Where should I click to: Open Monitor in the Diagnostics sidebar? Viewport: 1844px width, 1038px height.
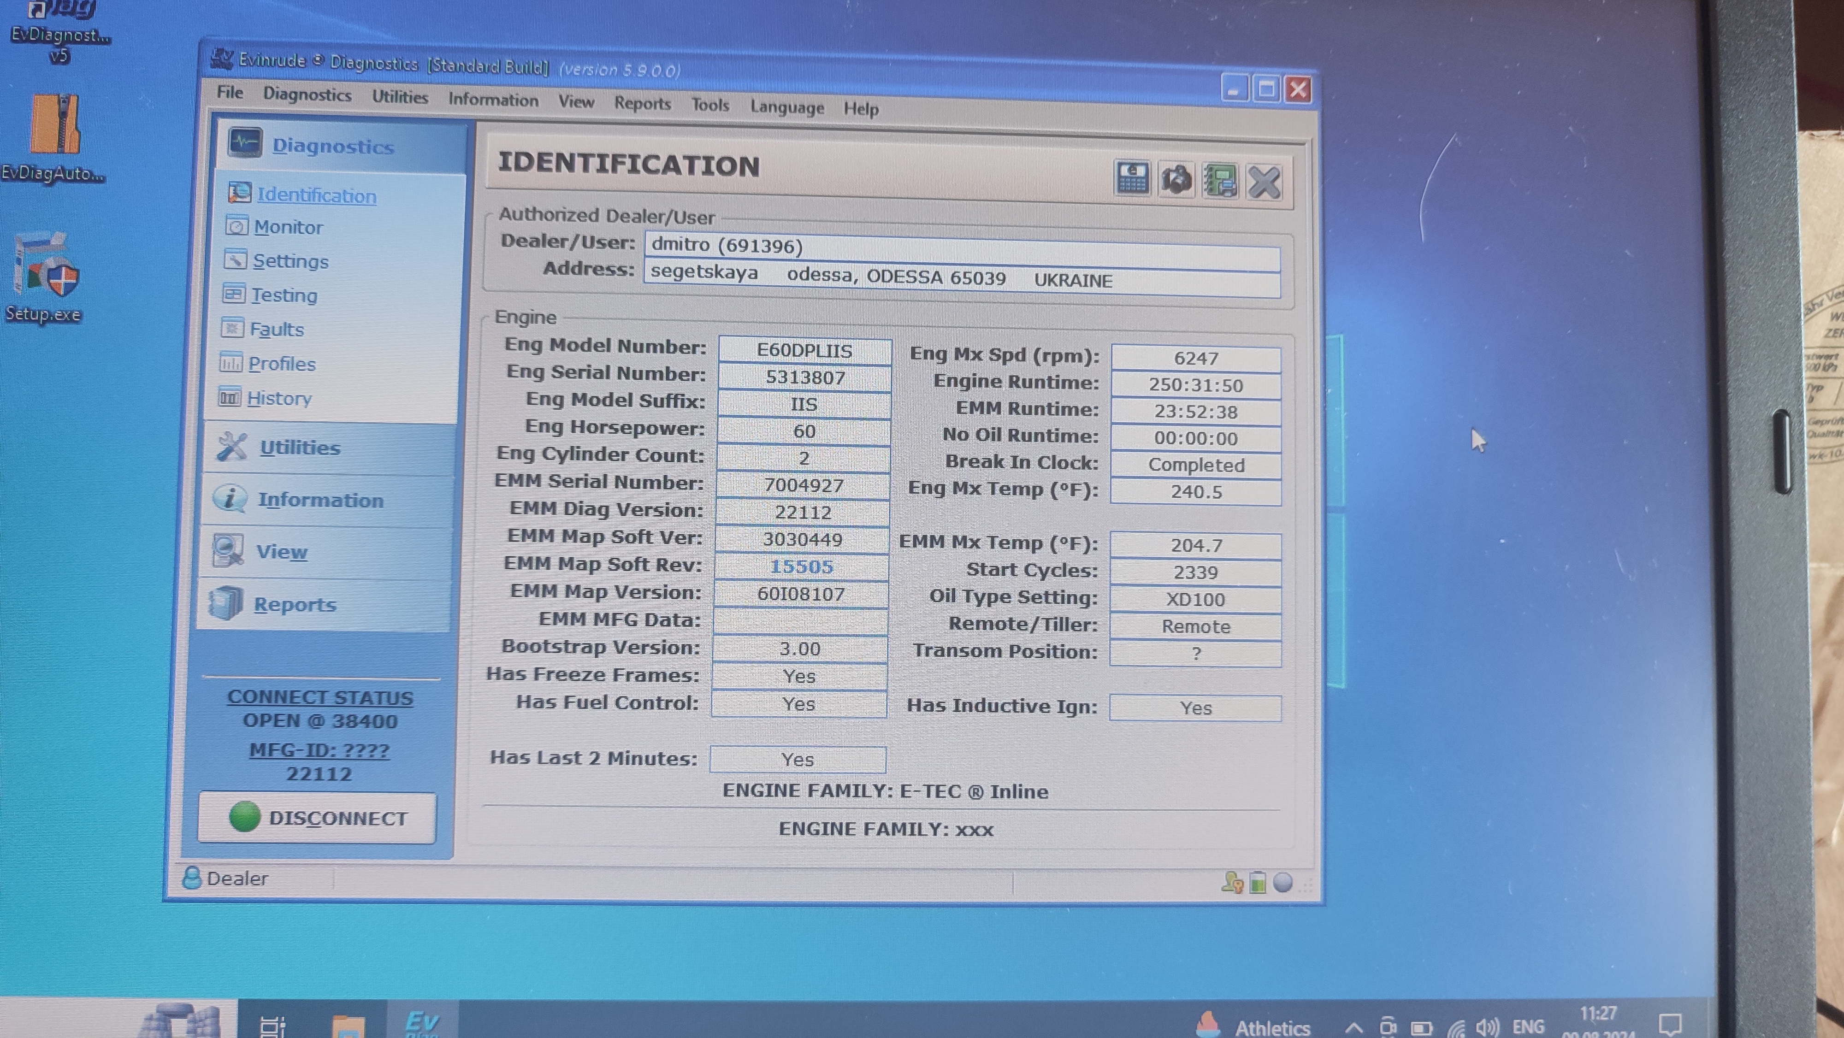288,227
